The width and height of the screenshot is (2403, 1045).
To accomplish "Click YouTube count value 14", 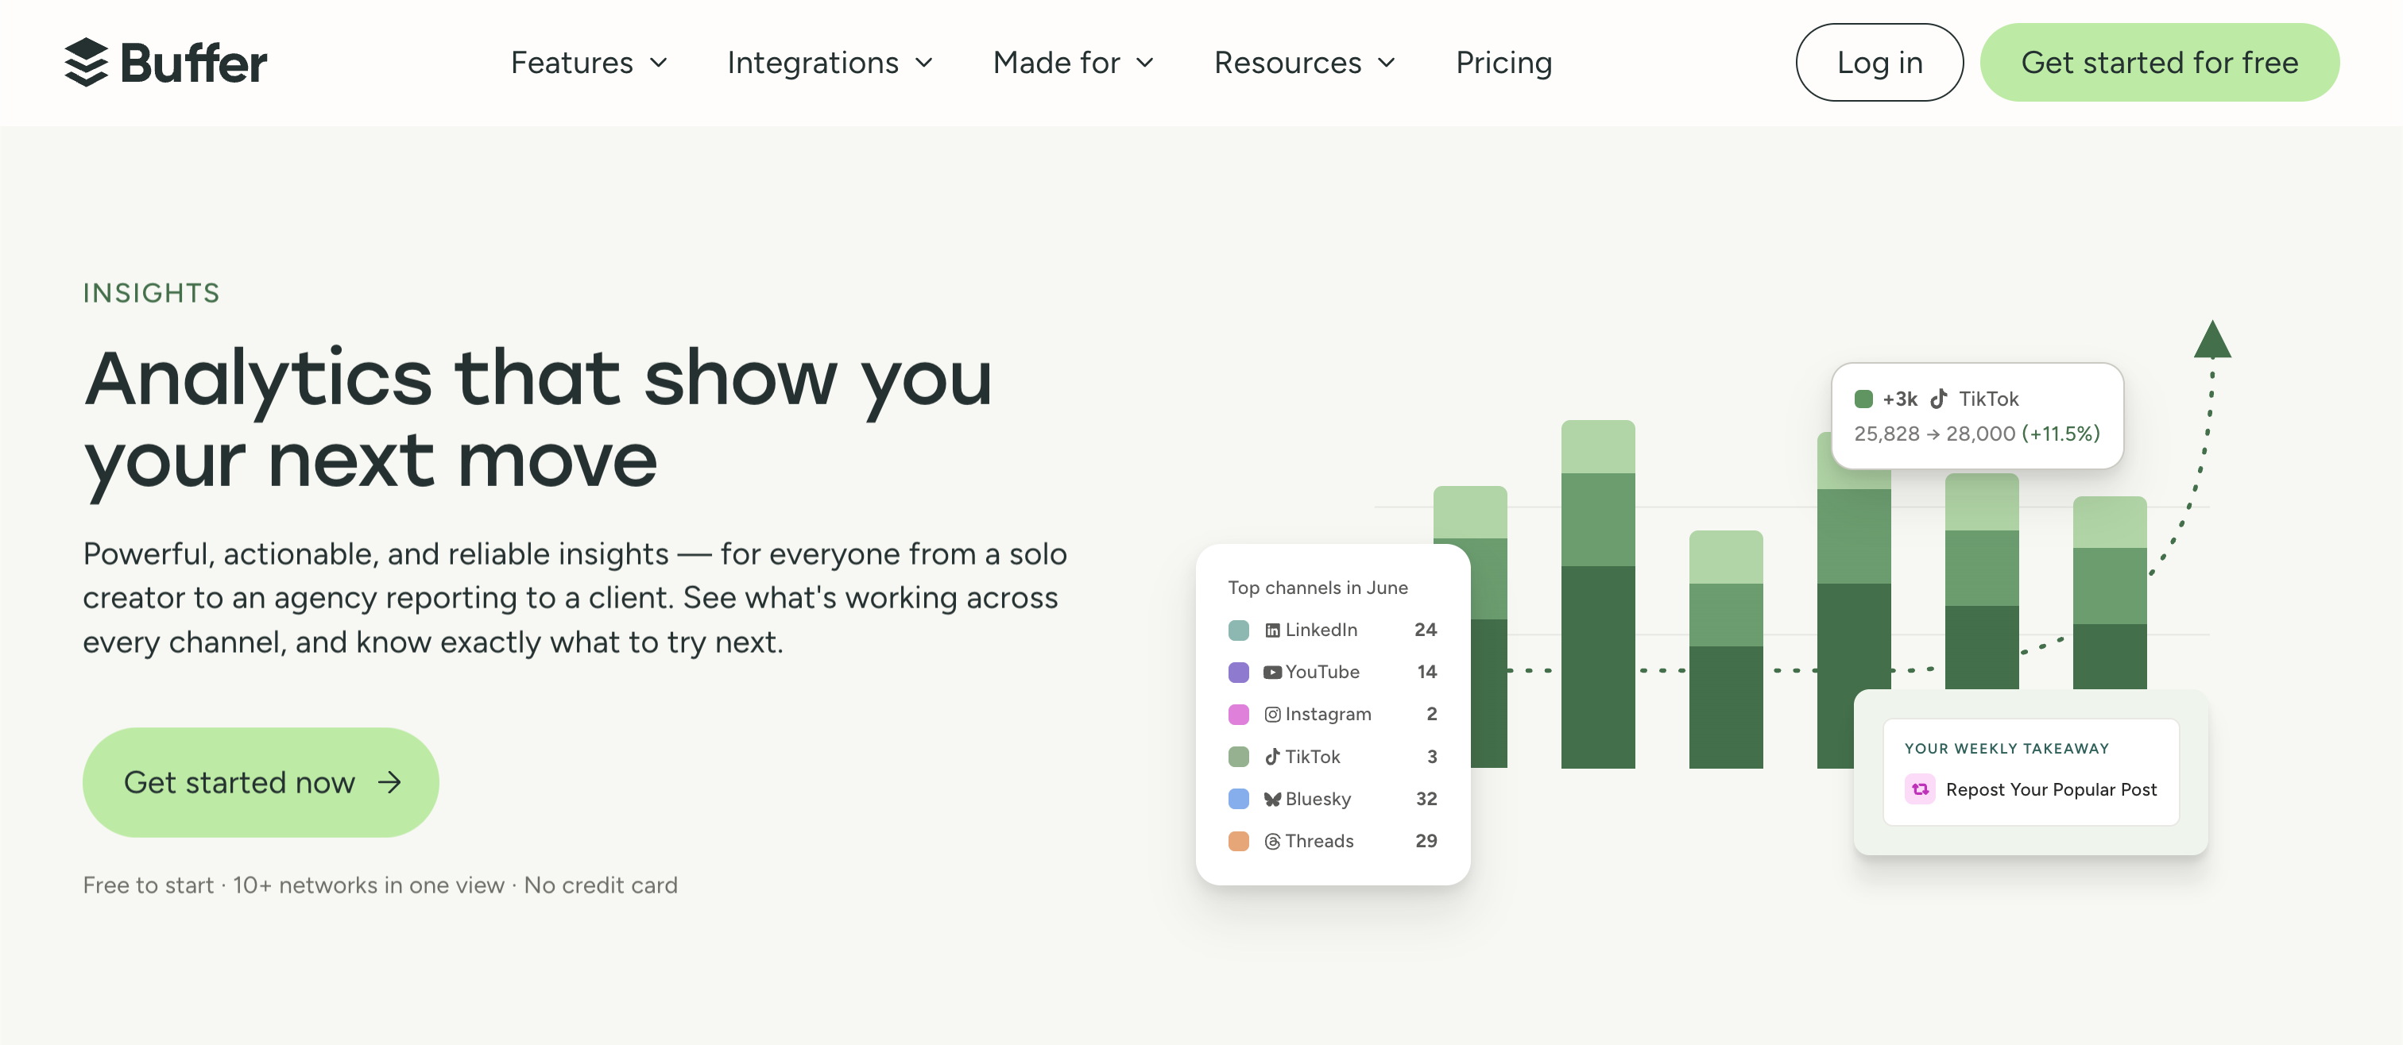I will [1427, 672].
